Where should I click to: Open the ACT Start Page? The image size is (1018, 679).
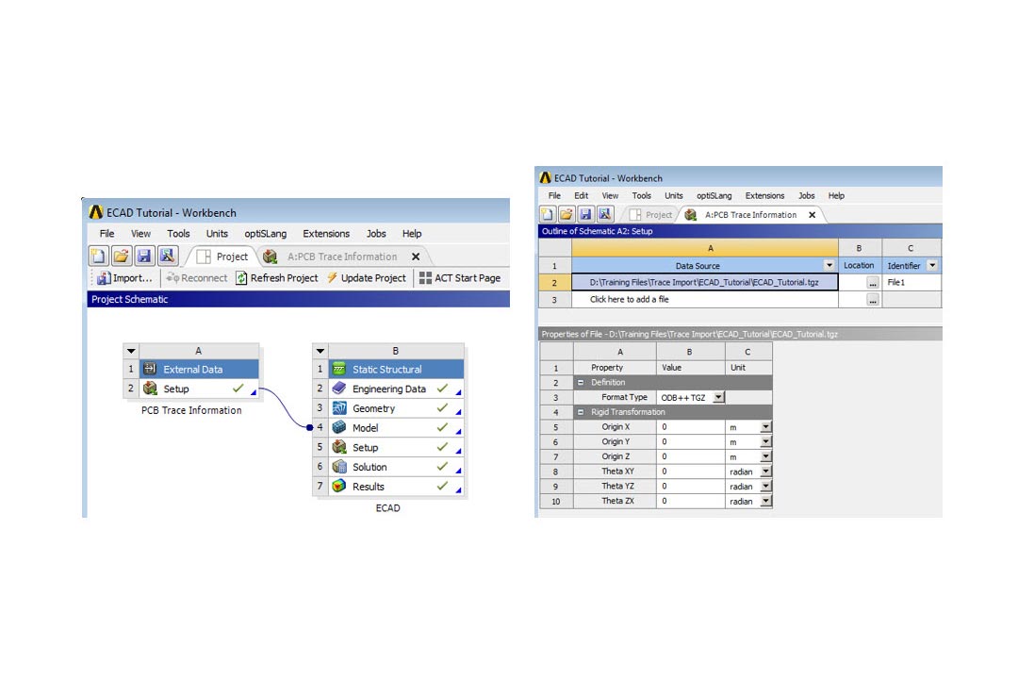(460, 278)
